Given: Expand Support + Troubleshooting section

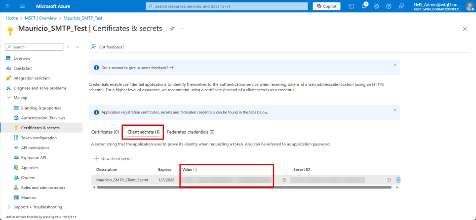Looking at the screenshot, I should [9, 207].
